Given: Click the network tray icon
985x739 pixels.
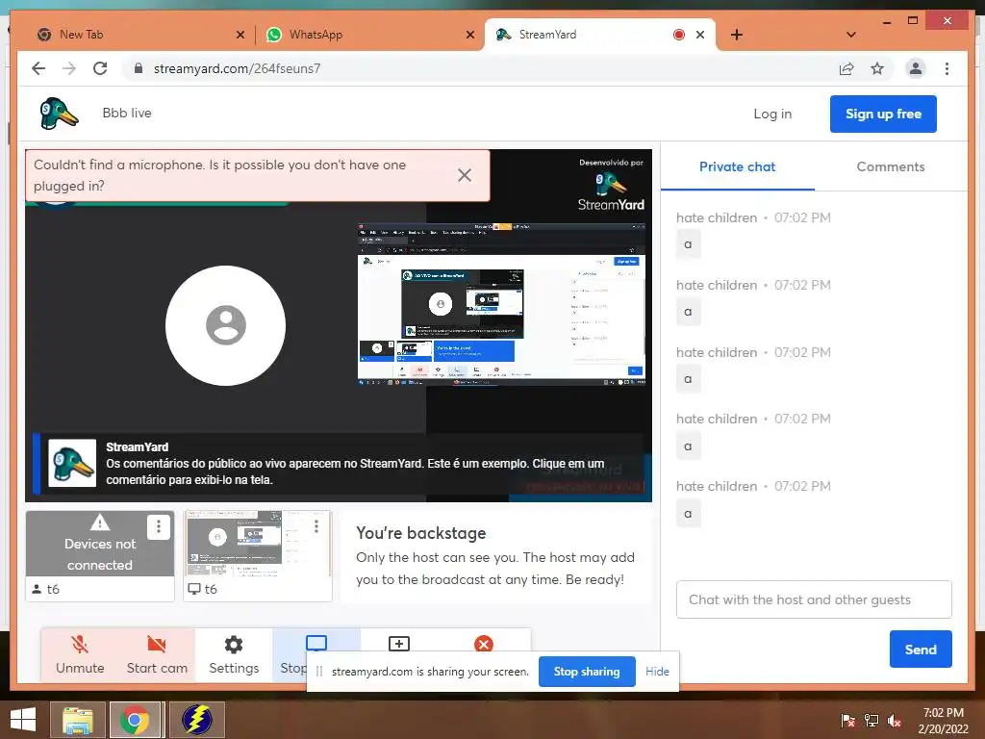Looking at the screenshot, I should (871, 720).
